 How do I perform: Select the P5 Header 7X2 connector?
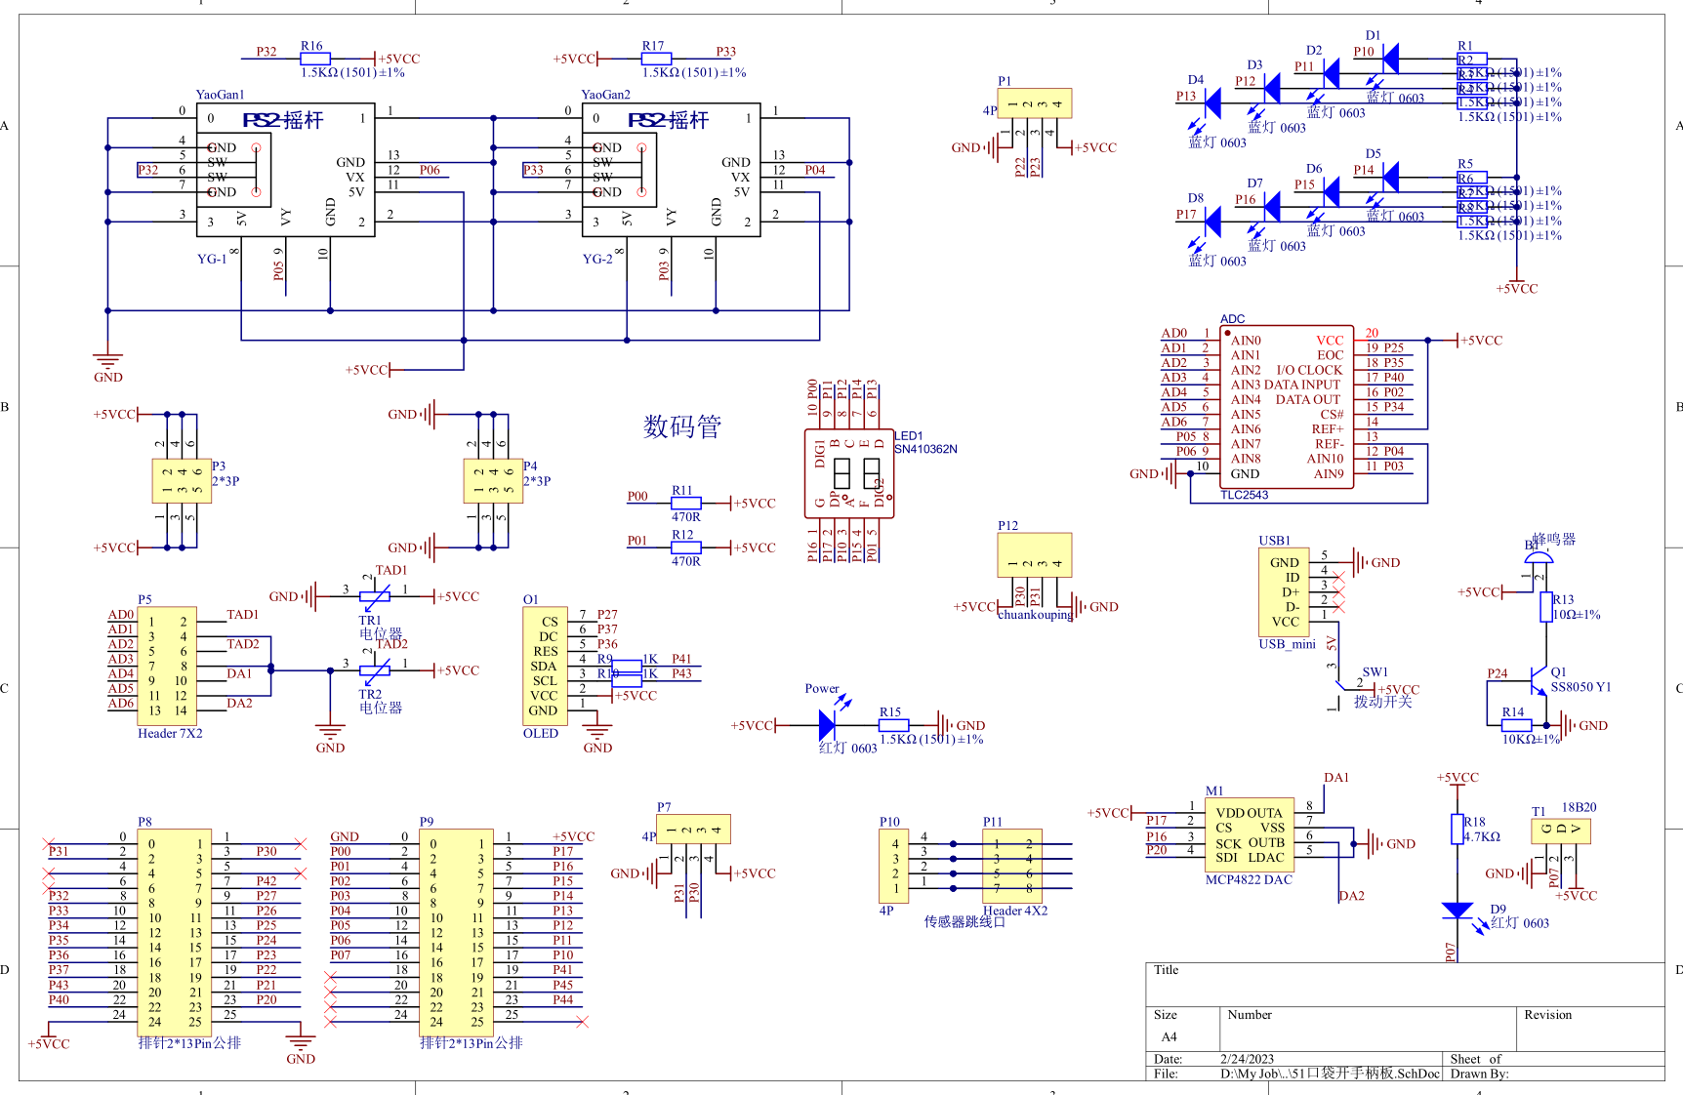point(167,666)
